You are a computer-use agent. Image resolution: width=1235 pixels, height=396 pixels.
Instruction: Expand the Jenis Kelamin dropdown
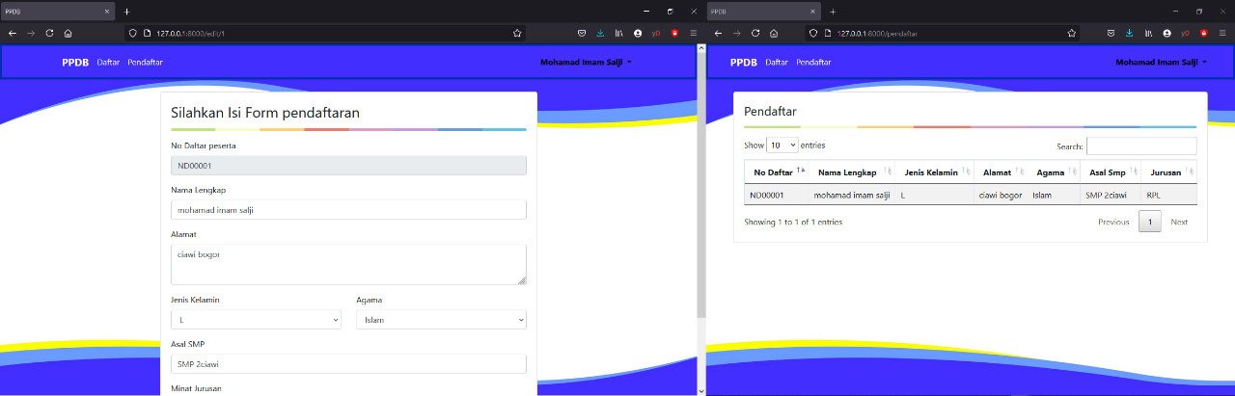click(x=256, y=320)
